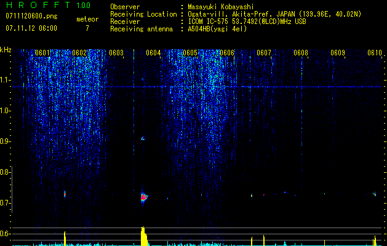The width and height of the screenshot is (387, 246).
Task: Click the kHz axis unit label
Action: tap(6, 50)
